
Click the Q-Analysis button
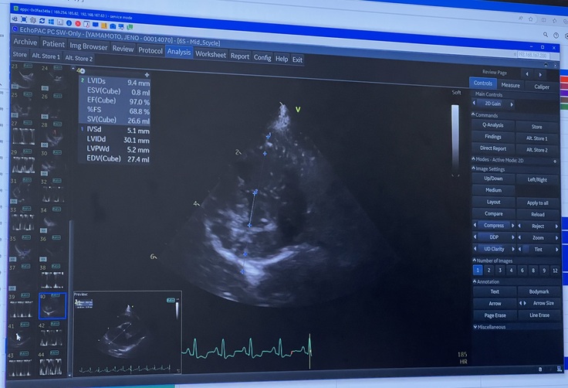point(492,126)
